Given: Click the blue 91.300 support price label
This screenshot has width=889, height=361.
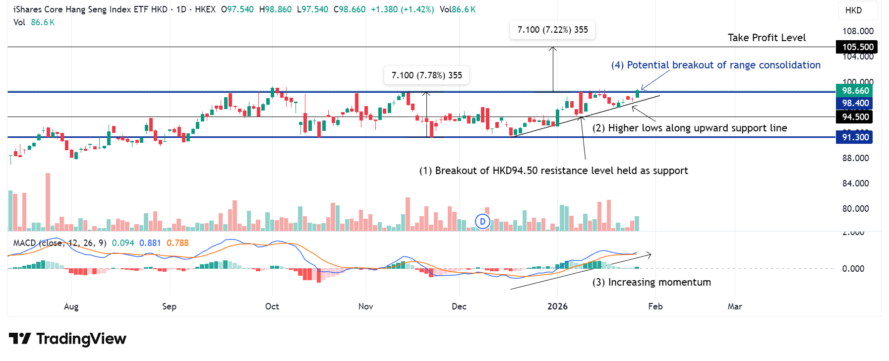Looking at the screenshot, I should click(x=855, y=137).
